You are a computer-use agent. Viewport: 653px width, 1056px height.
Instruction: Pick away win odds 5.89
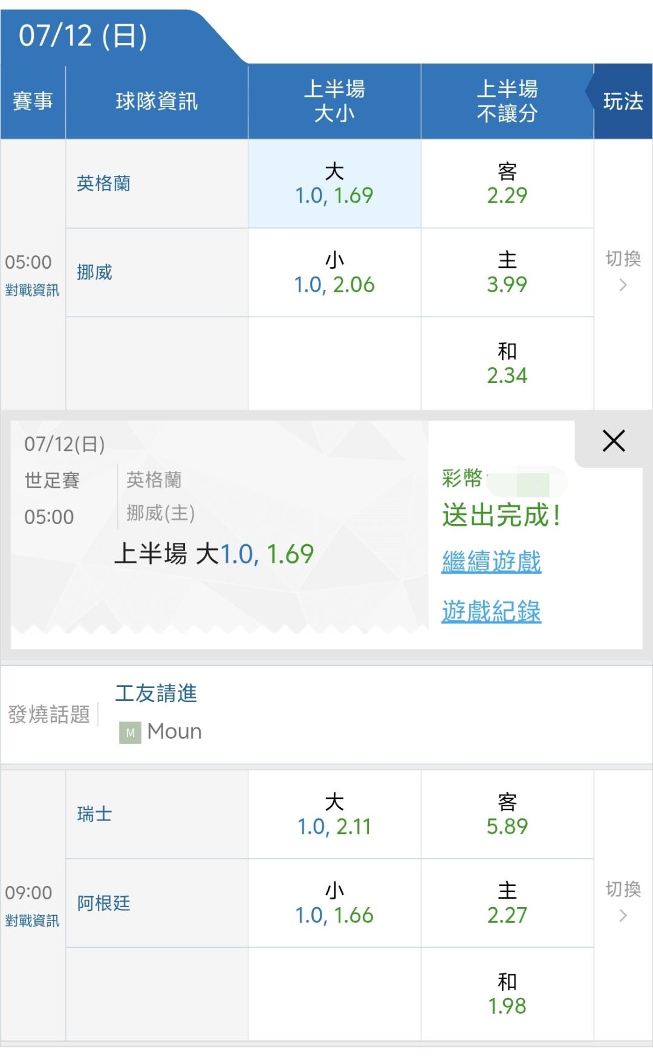click(507, 815)
